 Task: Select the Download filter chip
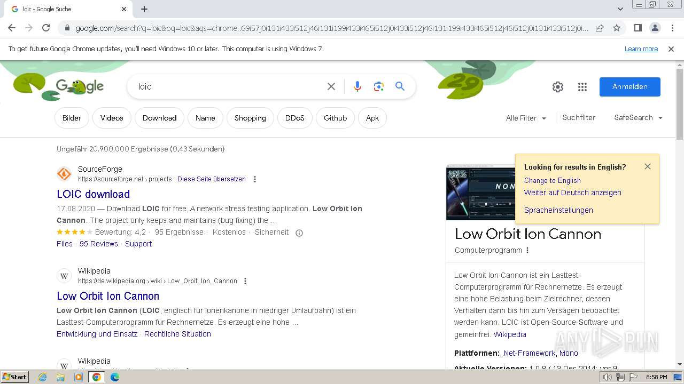159,118
